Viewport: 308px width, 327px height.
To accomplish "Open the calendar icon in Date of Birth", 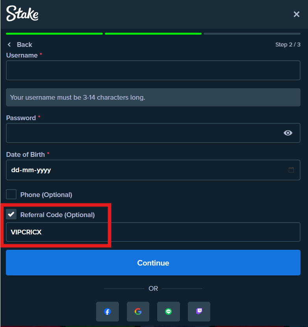I will tap(291, 170).
